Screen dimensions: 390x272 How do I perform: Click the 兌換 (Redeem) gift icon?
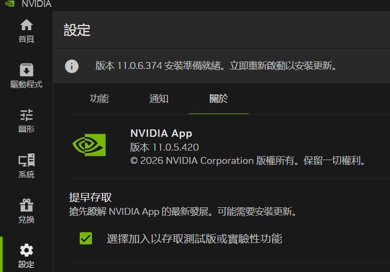26,205
